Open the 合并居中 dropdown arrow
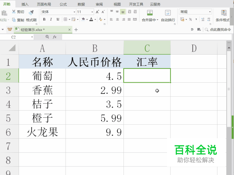The image size is (234, 175). (x=158, y=20)
